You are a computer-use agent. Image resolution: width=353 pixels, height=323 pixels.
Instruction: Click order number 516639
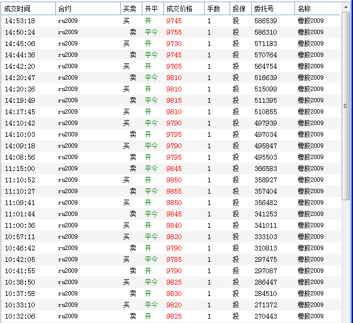[x=266, y=77]
